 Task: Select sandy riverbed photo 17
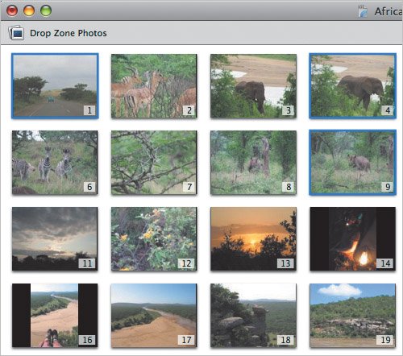(x=154, y=316)
